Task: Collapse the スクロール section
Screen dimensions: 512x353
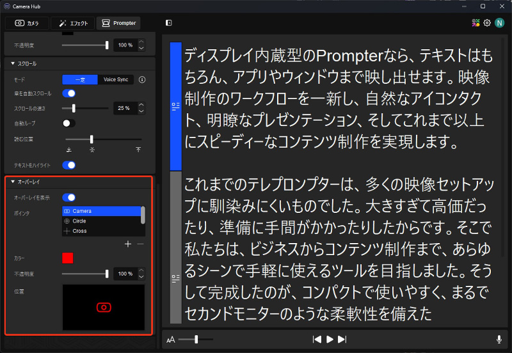Action: [13, 63]
